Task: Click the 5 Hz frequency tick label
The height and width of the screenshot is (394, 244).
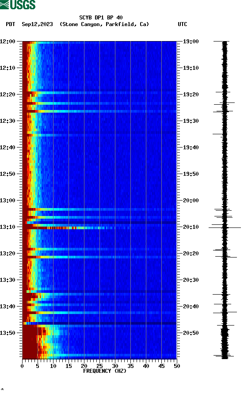Action: 38,366
